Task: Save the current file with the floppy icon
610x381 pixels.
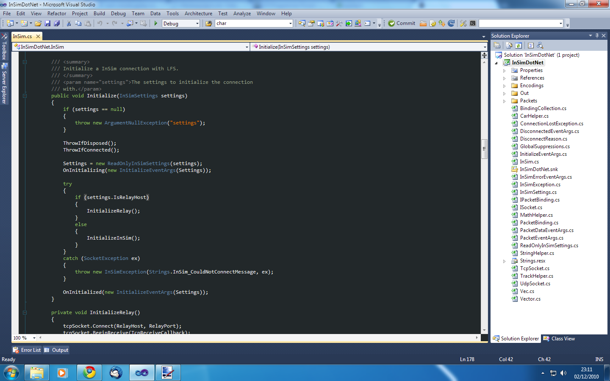Action: click(x=47, y=23)
